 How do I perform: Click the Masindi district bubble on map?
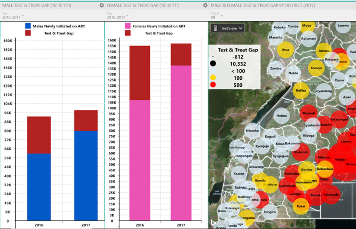tap(309, 113)
